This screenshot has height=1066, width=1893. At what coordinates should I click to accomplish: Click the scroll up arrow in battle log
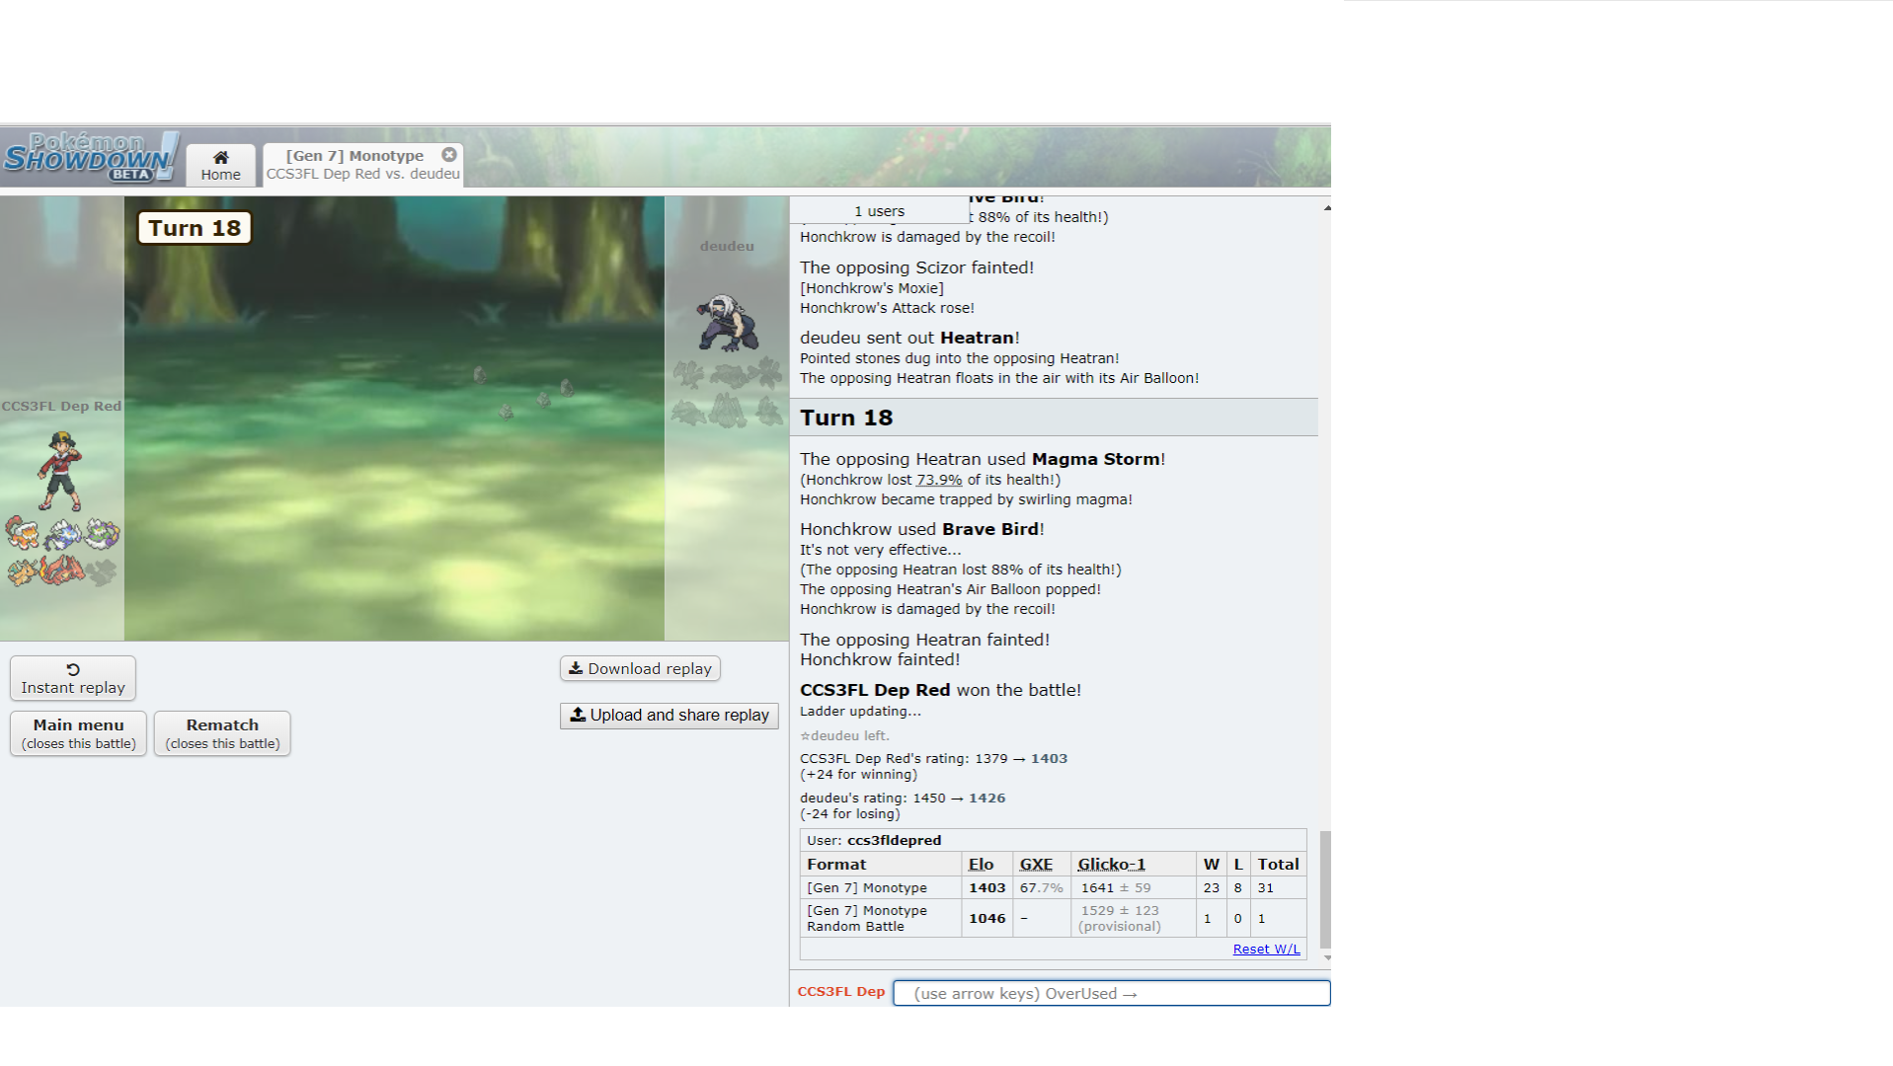pyautogui.click(x=1326, y=207)
